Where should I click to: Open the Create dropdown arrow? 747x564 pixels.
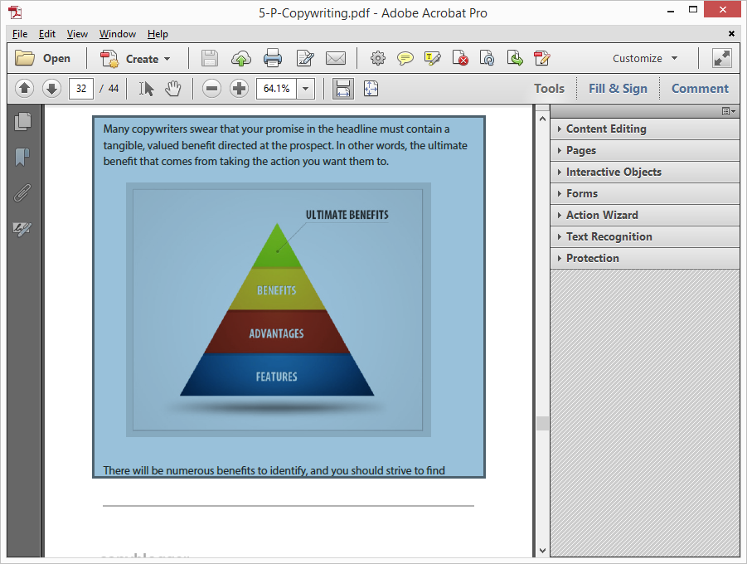point(167,59)
